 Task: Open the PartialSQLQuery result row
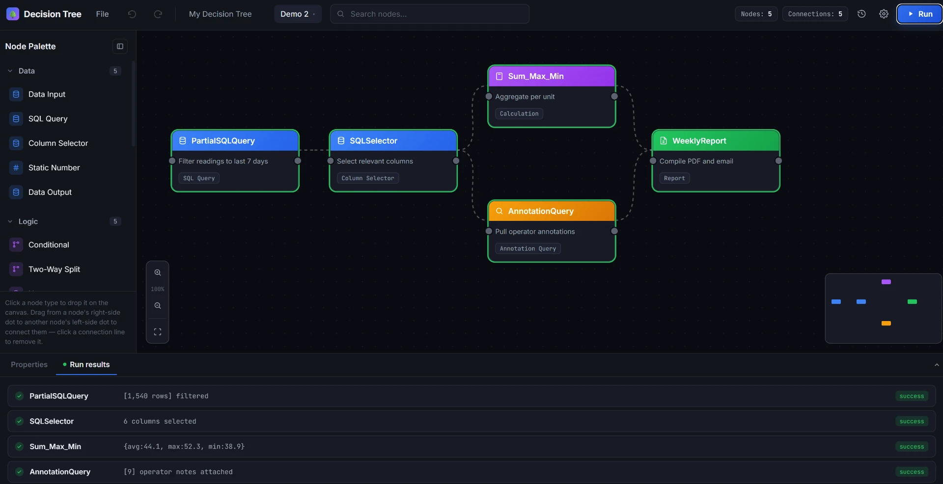(471, 396)
